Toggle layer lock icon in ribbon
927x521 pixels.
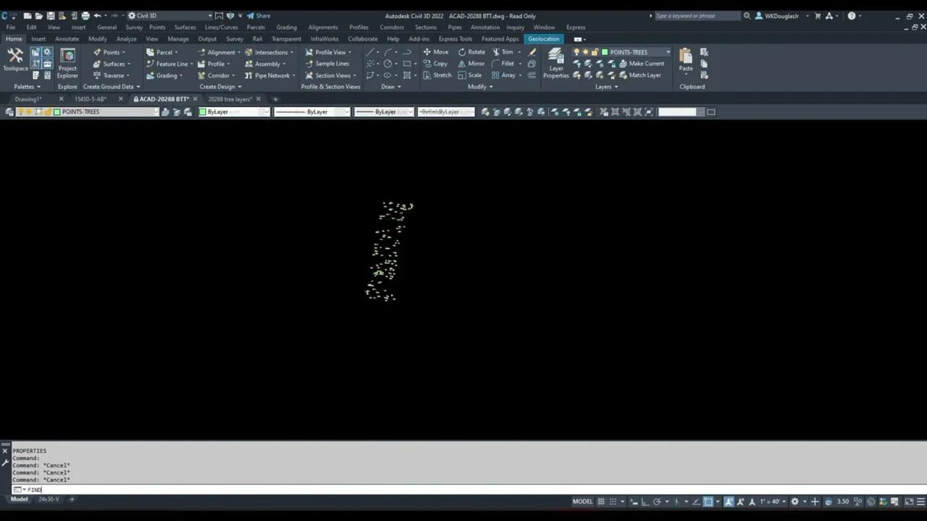pyautogui.click(x=595, y=52)
